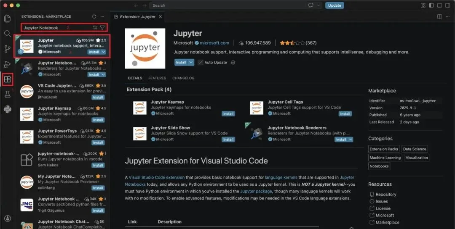455x229 pixels.
Task: Open the Explorer view in activity bar
Action: coord(8,18)
